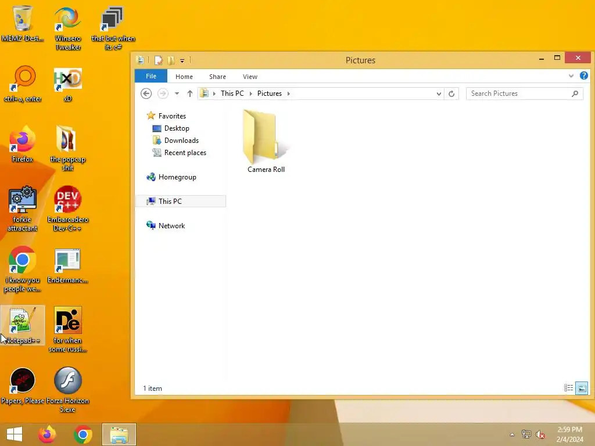The height and width of the screenshot is (446, 595).
Task: Click the Explorer breadcrumb root folder icon
Action: tap(204, 93)
